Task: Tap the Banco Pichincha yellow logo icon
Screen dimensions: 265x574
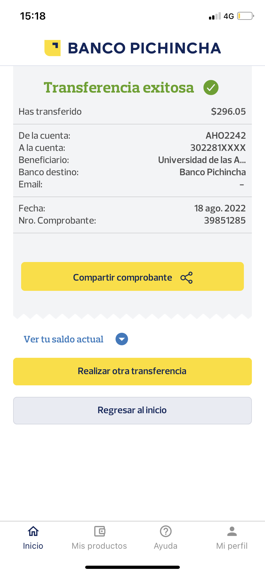Action: (52, 48)
